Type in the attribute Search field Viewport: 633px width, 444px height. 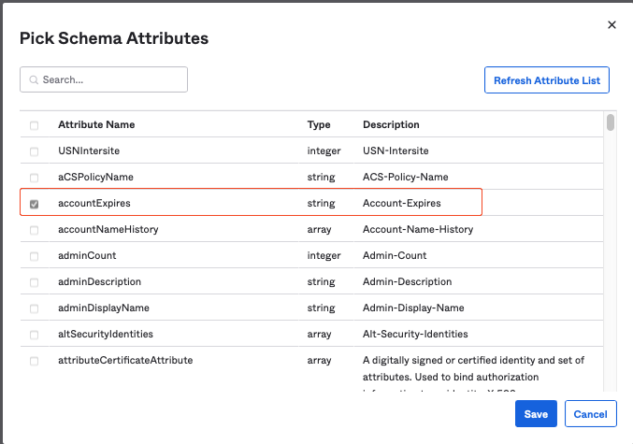pyautogui.click(x=110, y=80)
